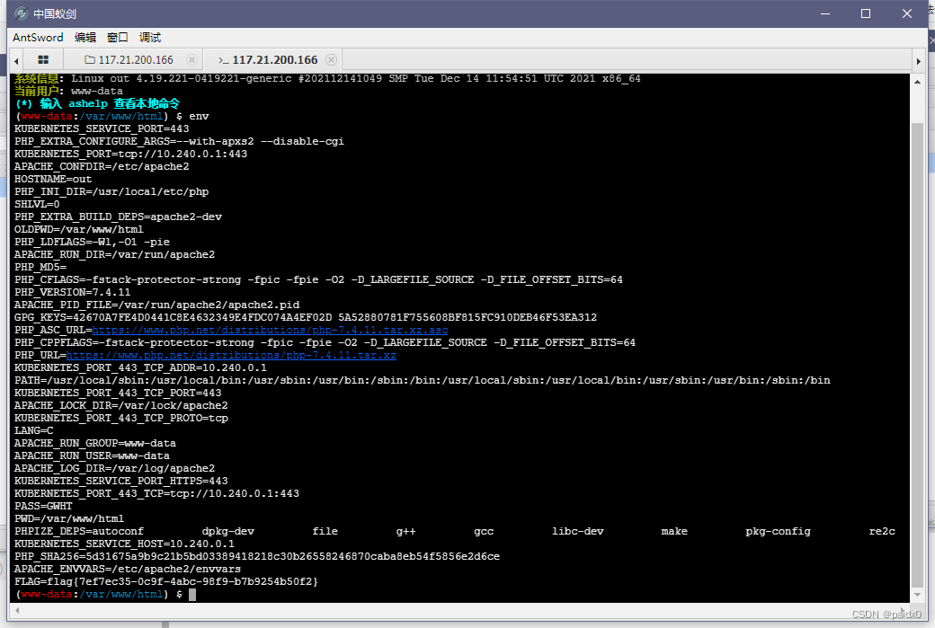Click the HOSTNAME=out line

pos(53,179)
